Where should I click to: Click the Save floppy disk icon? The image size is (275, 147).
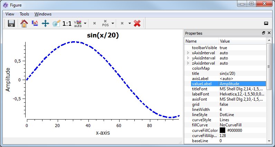pyautogui.click(x=11, y=23)
